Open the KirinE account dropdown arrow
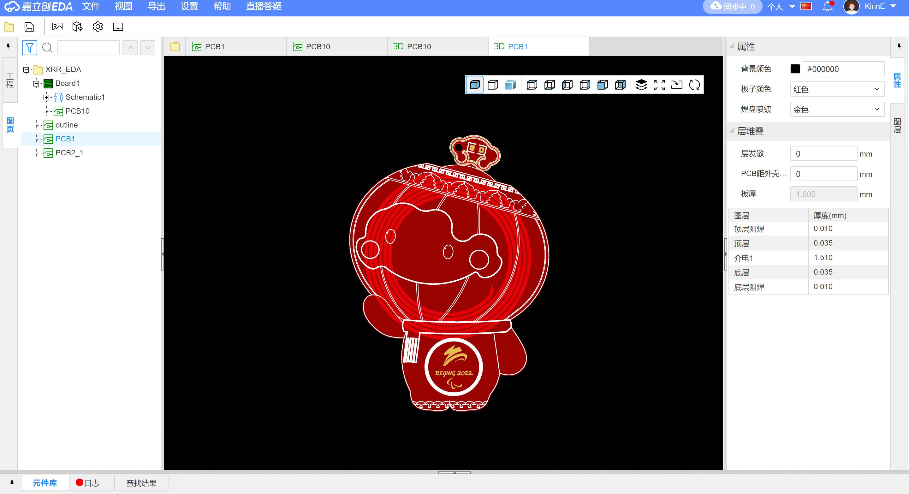909x494 pixels. pos(894,6)
